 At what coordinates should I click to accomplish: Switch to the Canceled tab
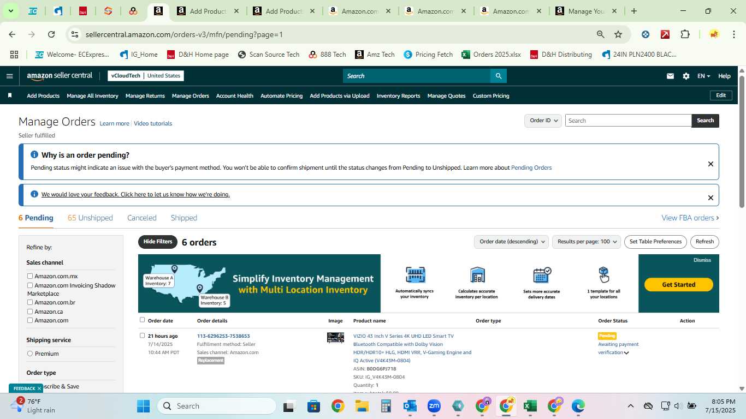[x=142, y=218]
